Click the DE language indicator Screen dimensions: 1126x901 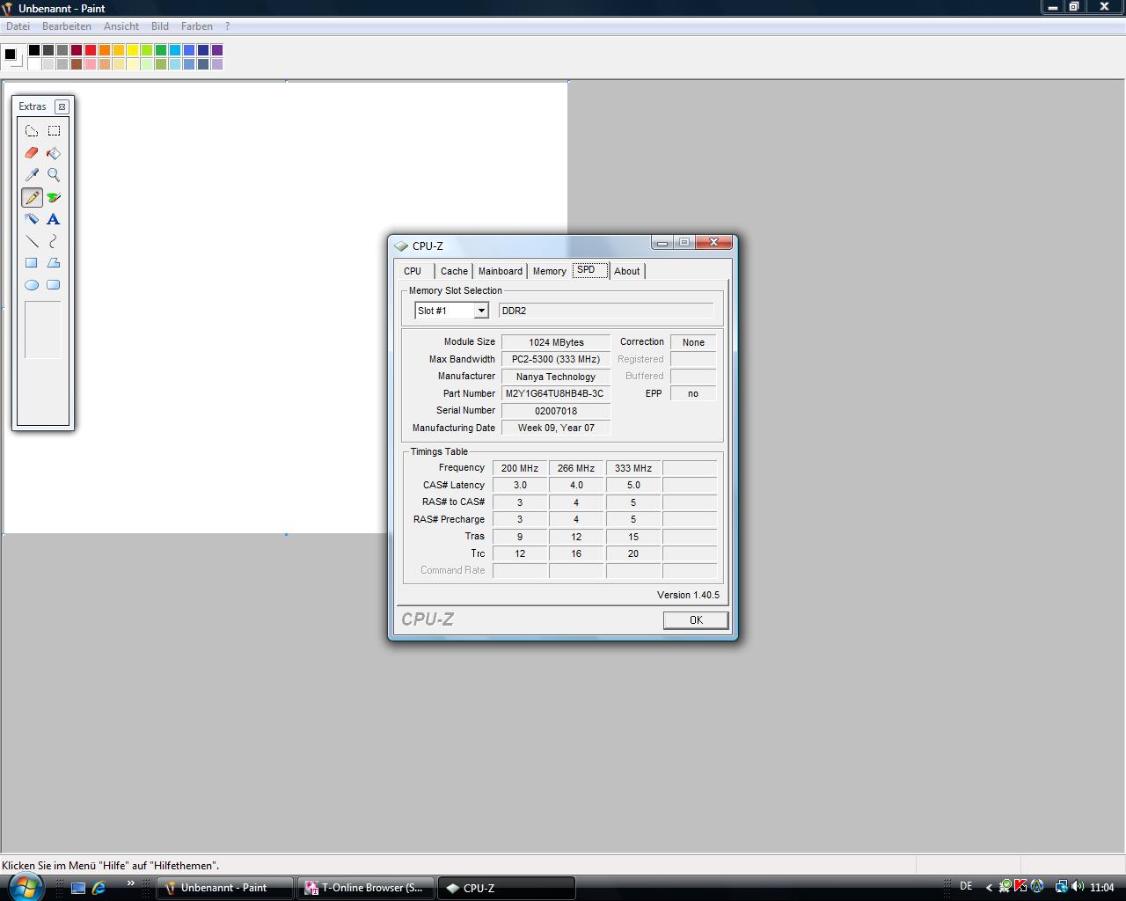[x=966, y=886]
